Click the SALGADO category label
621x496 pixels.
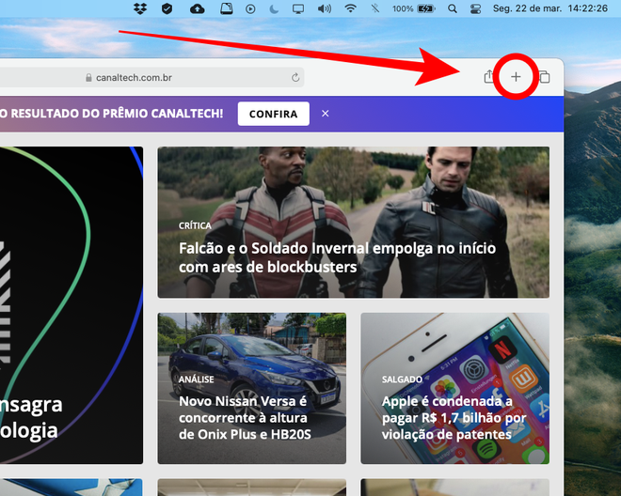click(x=402, y=380)
